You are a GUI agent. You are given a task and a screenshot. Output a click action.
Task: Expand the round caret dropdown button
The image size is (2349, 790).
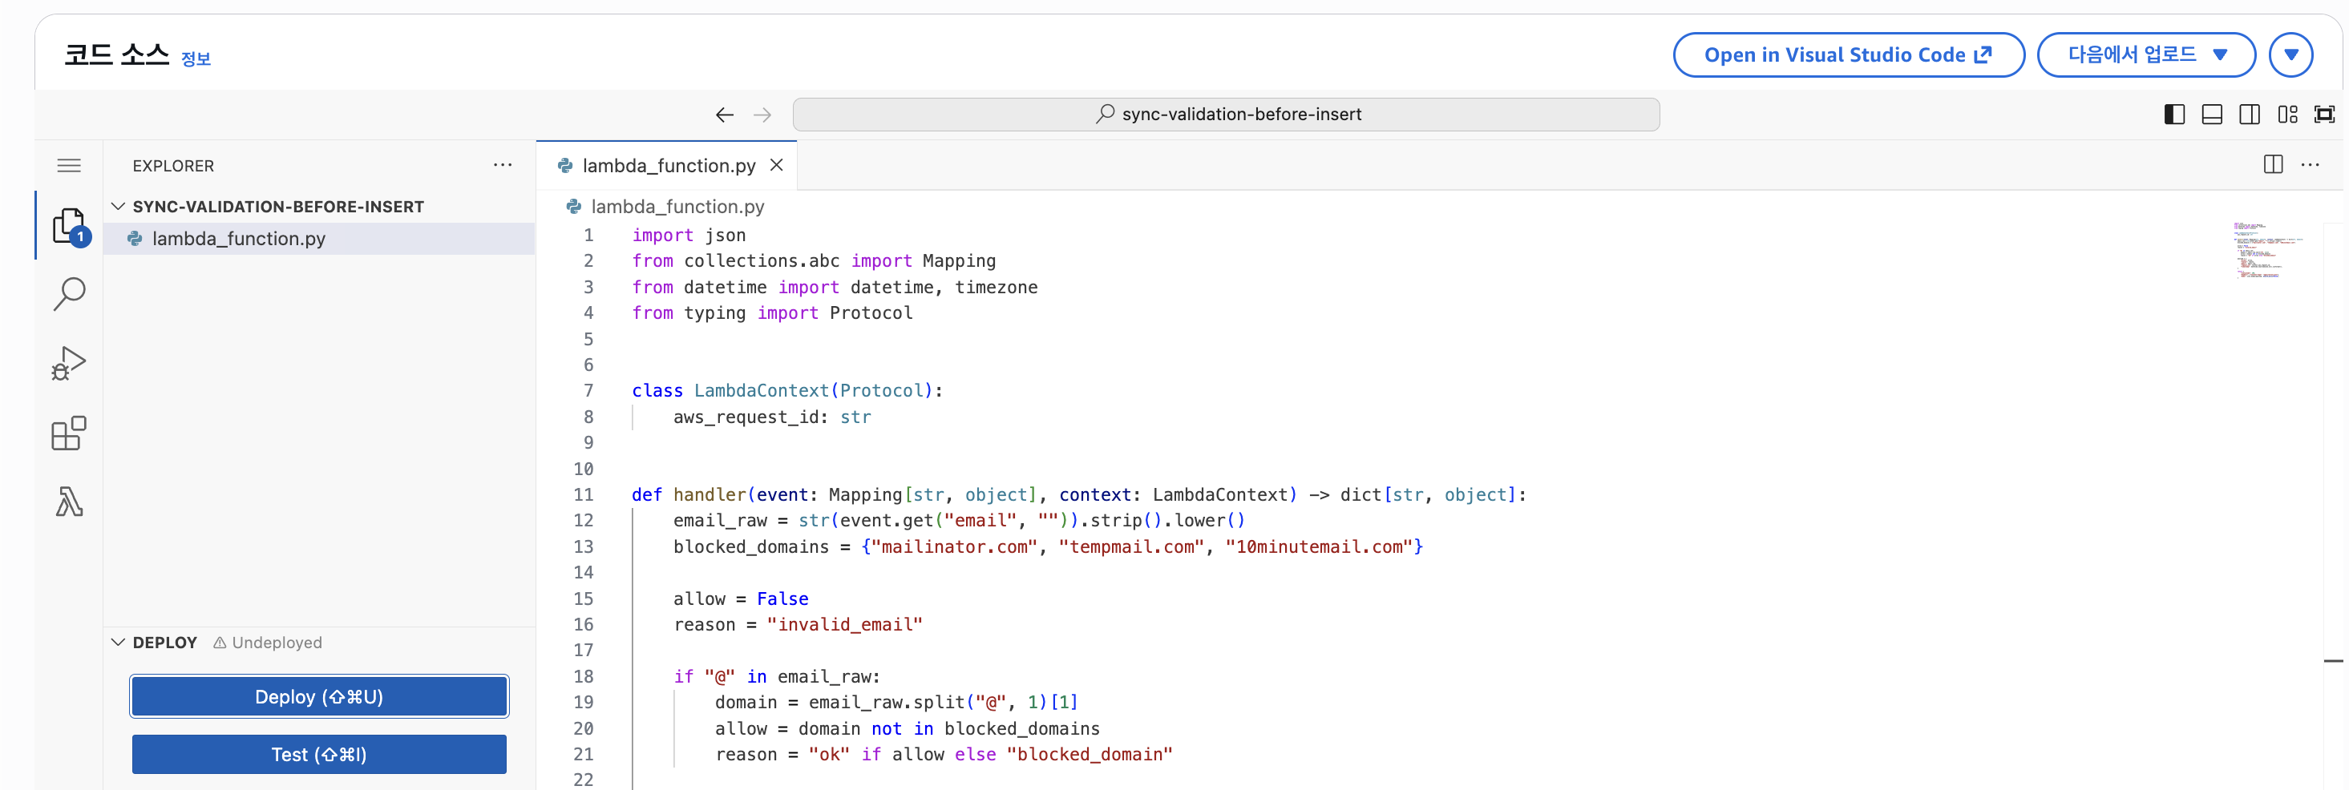tap(2290, 54)
